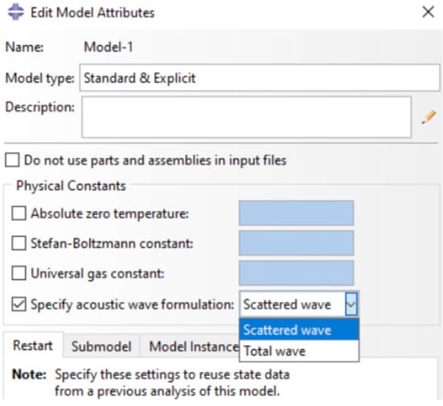443x406 pixels.
Task: Click the Universal gas constant value field
Action: pyautogui.click(x=296, y=273)
